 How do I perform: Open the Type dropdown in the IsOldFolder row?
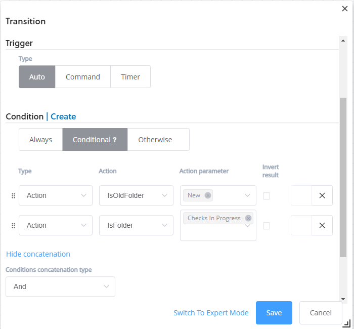coord(56,195)
